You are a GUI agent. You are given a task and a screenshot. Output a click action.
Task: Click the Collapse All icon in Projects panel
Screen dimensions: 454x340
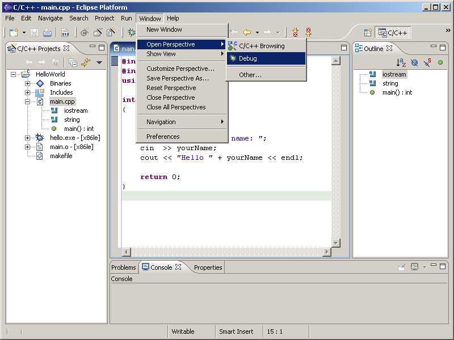pyautogui.click(x=73, y=62)
